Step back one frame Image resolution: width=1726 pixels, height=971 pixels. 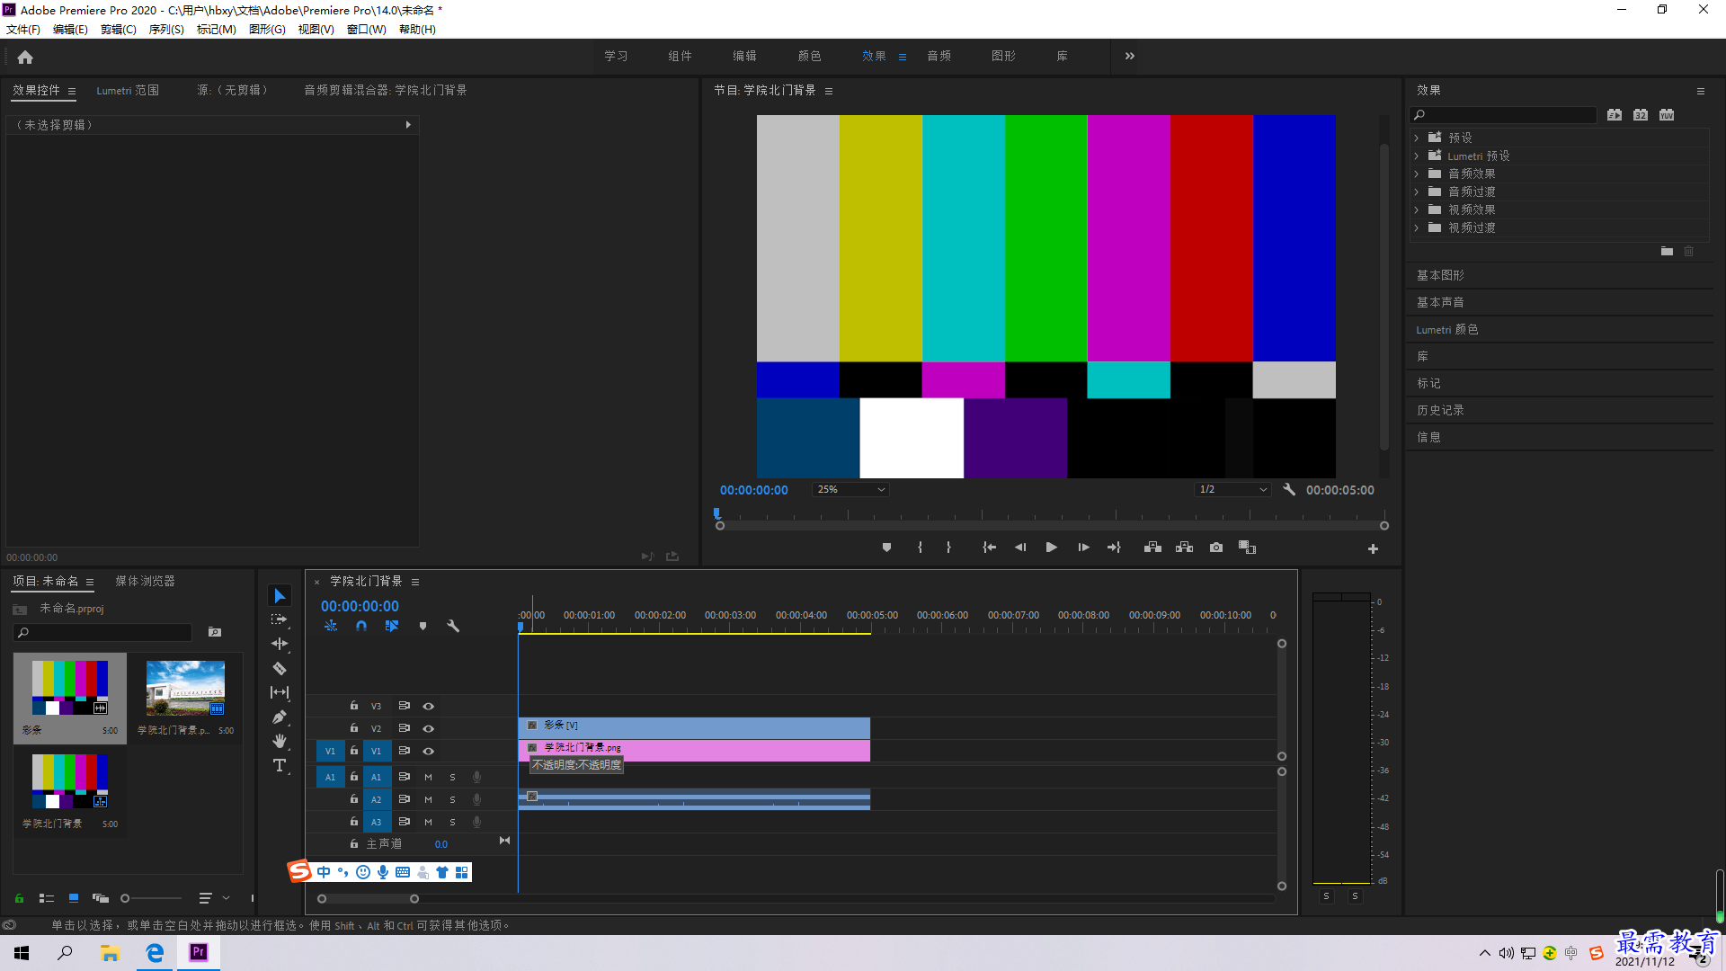pyautogui.click(x=1020, y=548)
